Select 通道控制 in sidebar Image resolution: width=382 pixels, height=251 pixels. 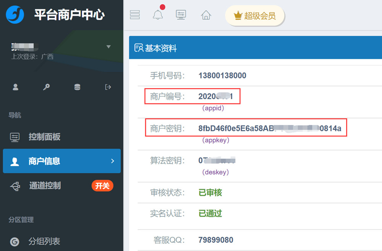point(45,186)
